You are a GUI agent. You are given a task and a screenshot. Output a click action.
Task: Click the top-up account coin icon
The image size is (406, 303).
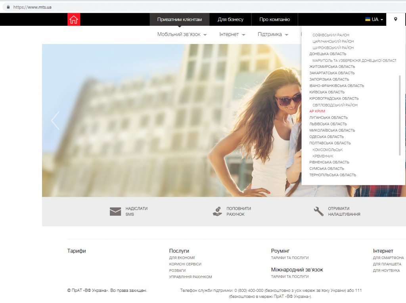coord(217,211)
